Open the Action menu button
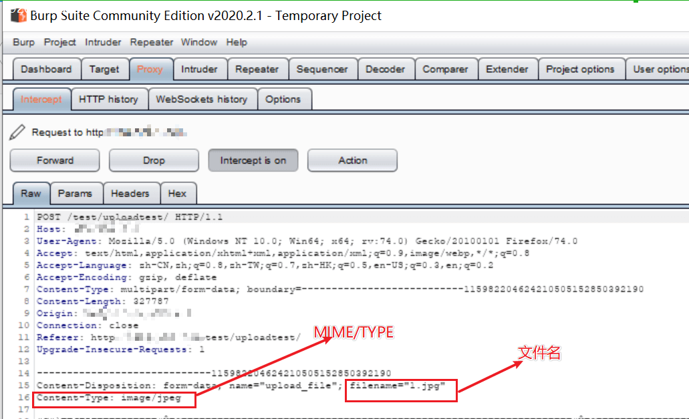This screenshot has height=419, width=689. click(352, 160)
